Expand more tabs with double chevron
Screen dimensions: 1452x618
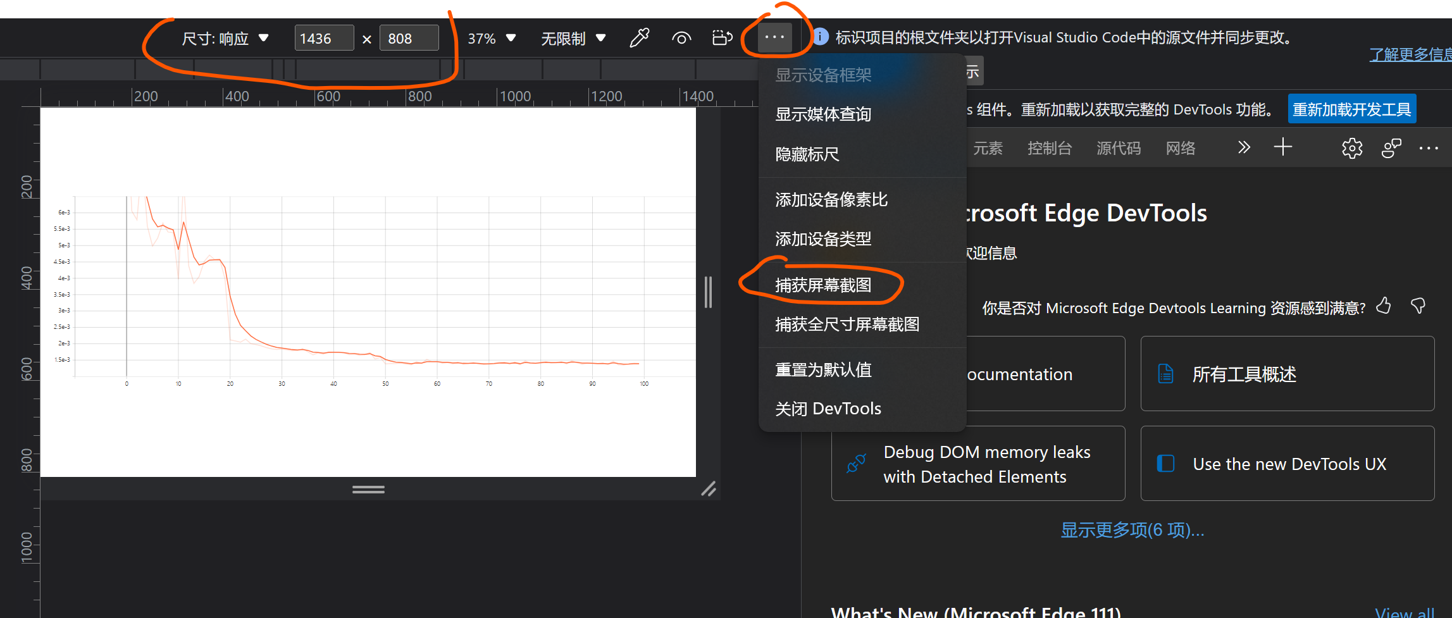point(1244,147)
